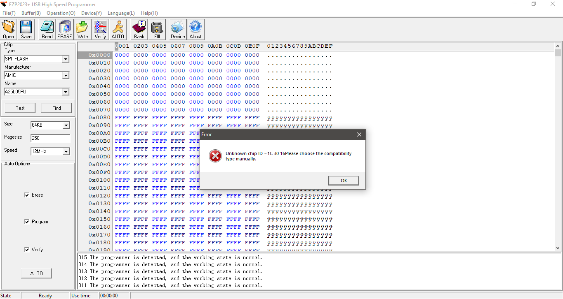The height and width of the screenshot is (299, 563).
Task: Click the AUTO running-man toolbar icon
Action: (118, 30)
